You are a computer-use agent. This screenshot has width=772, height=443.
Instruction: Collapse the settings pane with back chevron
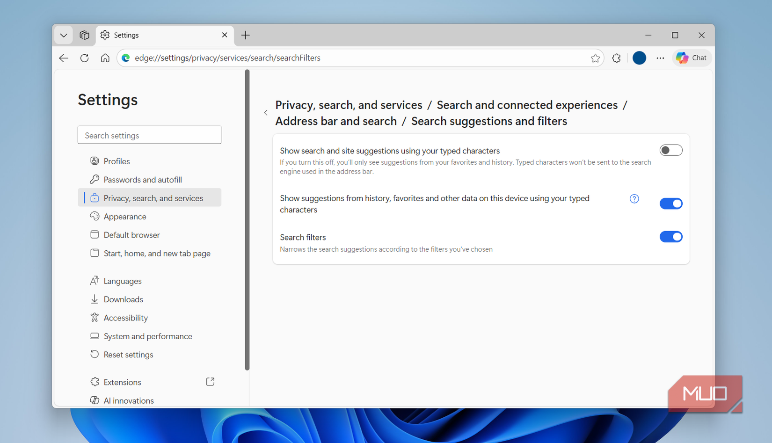(266, 112)
